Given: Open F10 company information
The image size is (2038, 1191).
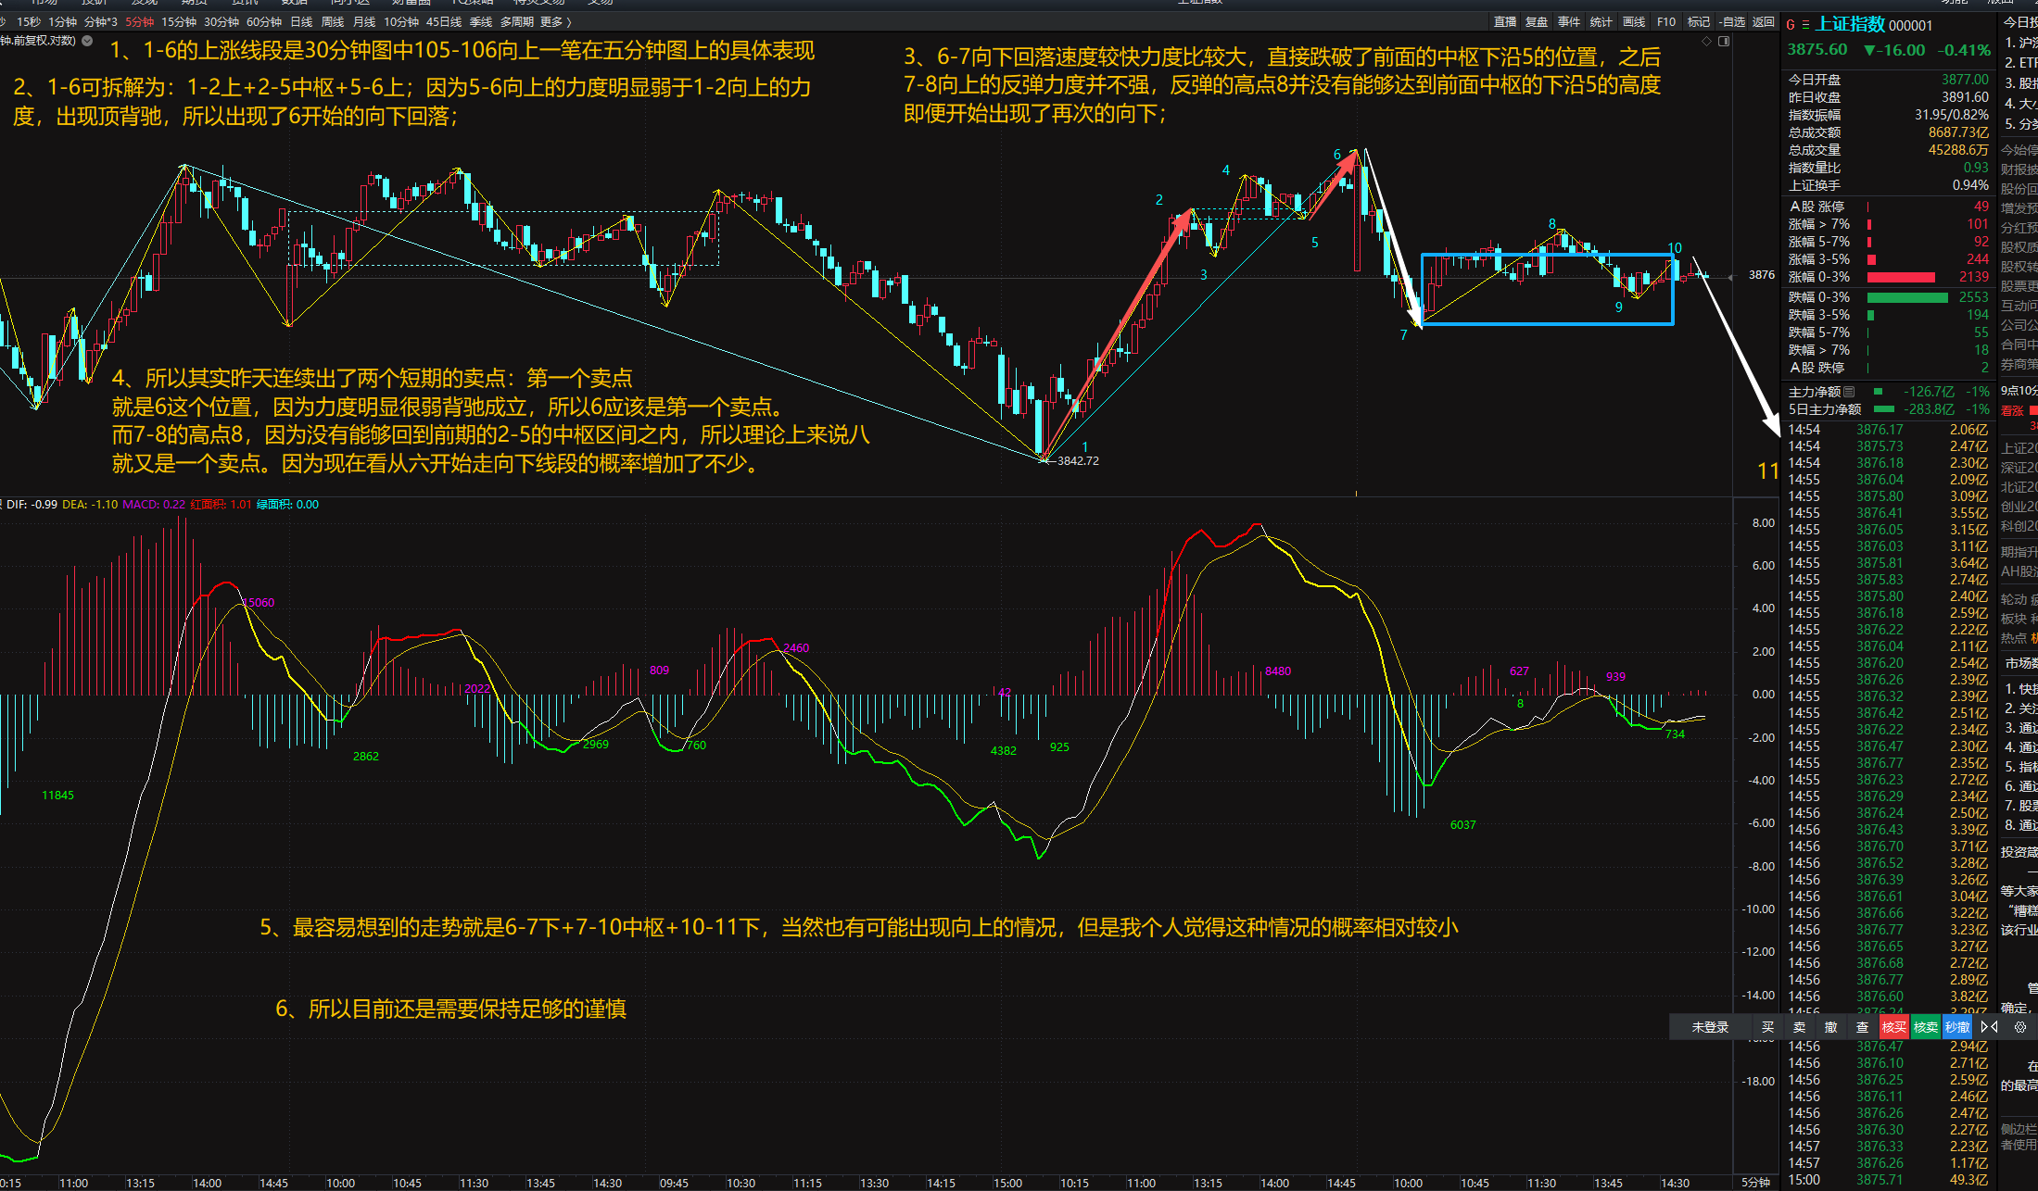Looking at the screenshot, I should 1666,21.
